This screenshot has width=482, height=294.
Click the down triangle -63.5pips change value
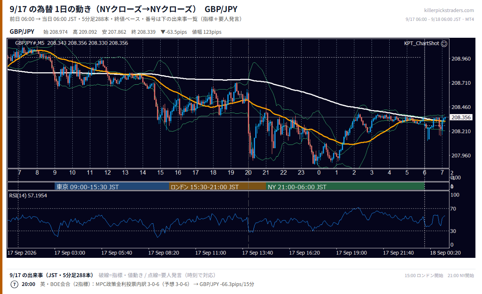click(x=175, y=32)
